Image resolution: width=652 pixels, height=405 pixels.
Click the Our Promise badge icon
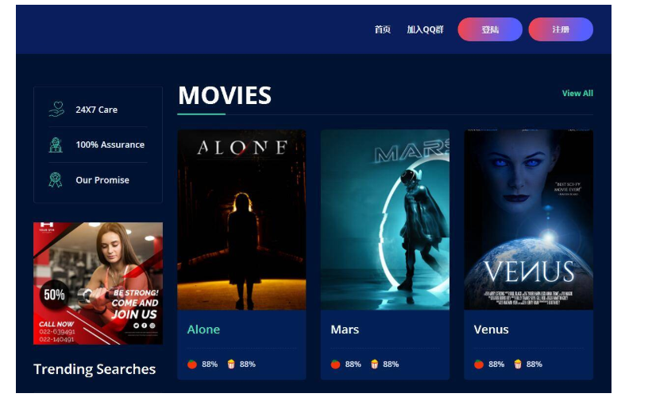pyautogui.click(x=56, y=180)
